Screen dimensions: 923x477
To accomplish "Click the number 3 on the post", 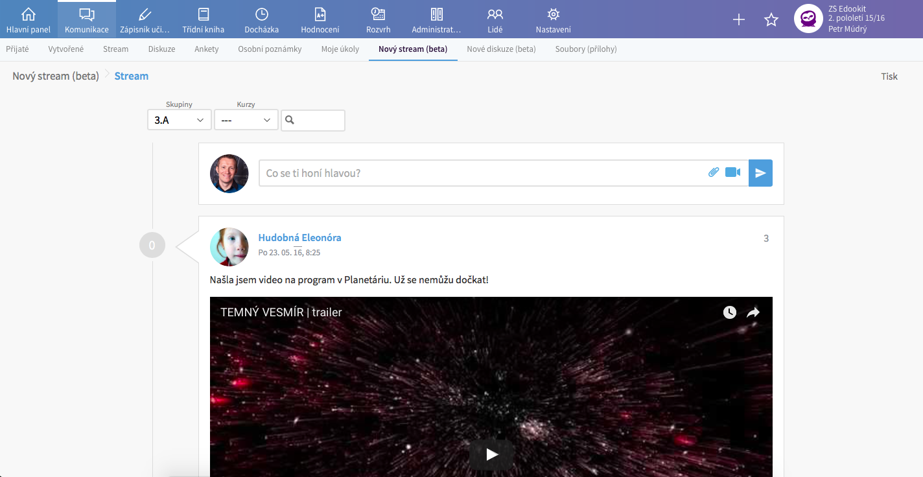I will click(x=766, y=238).
